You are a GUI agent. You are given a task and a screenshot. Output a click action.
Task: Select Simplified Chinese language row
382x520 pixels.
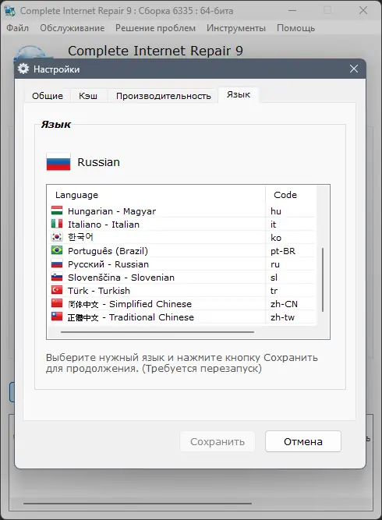click(182, 304)
